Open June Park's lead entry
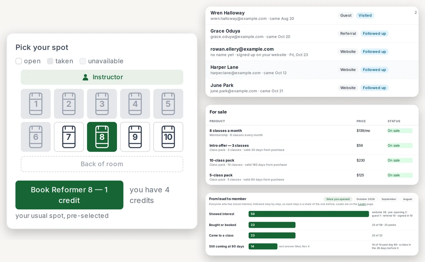The height and width of the screenshot is (262, 425). (312, 88)
